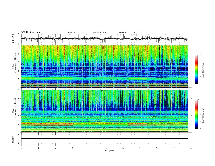Viewport: 215px width, 166px height.
Task: Click the time axis tick label "9"
Action: (174, 148)
